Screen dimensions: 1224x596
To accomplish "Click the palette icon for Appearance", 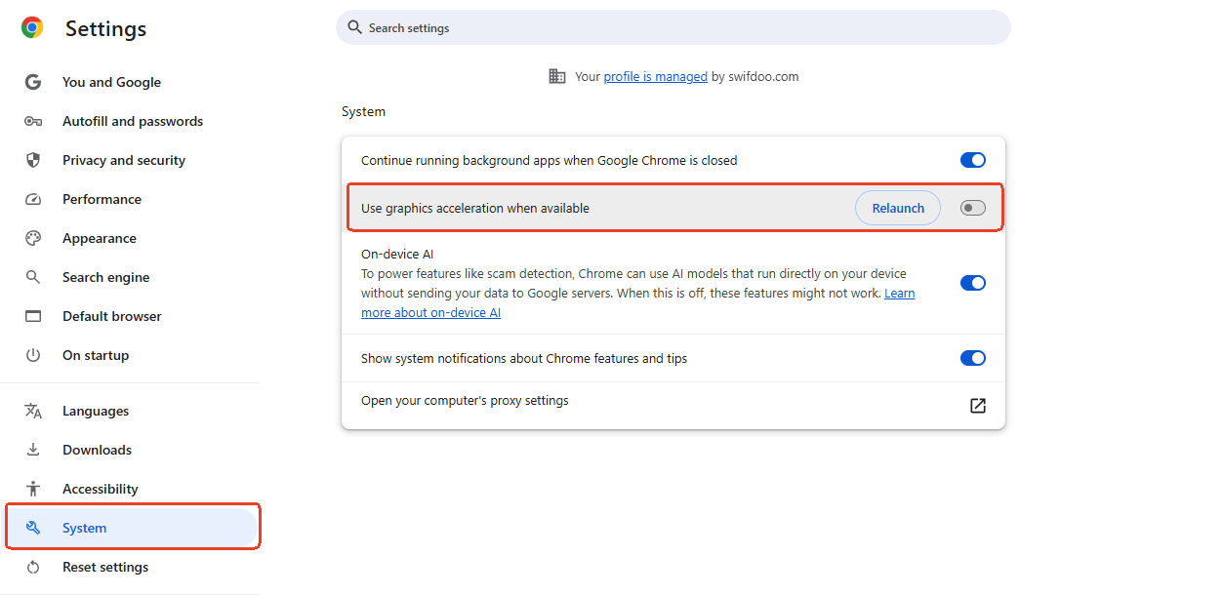I will (x=33, y=238).
